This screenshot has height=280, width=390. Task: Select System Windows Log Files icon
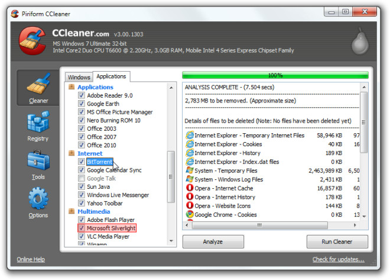190,179
